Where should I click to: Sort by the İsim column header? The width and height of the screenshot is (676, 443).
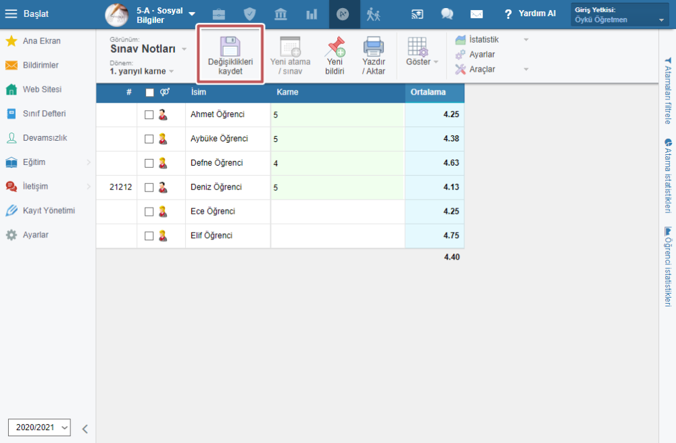(x=198, y=92)
